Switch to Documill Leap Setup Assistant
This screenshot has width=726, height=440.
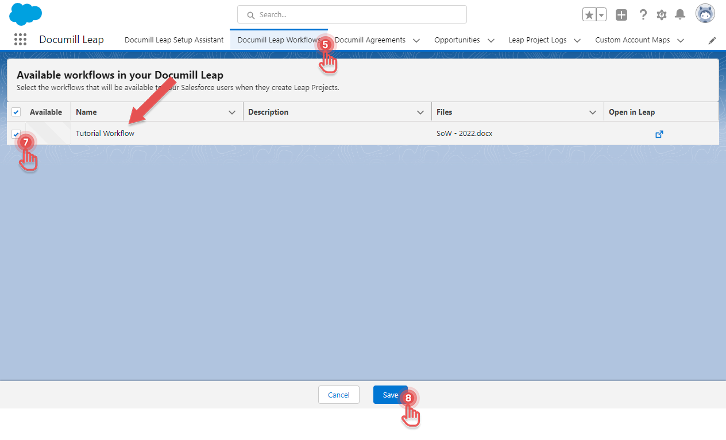click(x=174, y=40)
